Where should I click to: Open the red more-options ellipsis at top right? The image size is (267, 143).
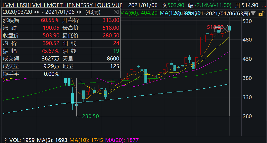click(264, 5)
